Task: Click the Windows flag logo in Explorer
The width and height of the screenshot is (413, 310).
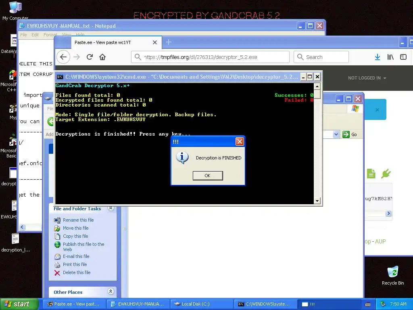Action: pyautogui.click(x=355, y=108)
